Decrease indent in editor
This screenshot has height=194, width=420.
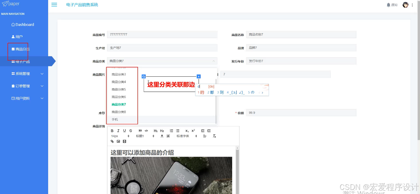pos(203,131)
